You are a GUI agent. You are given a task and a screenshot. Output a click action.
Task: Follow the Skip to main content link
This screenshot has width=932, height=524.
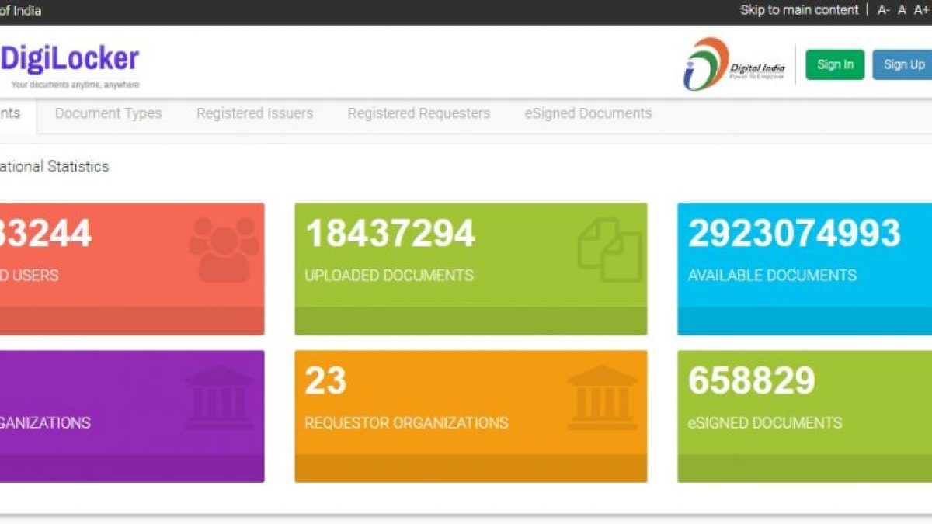799,10
